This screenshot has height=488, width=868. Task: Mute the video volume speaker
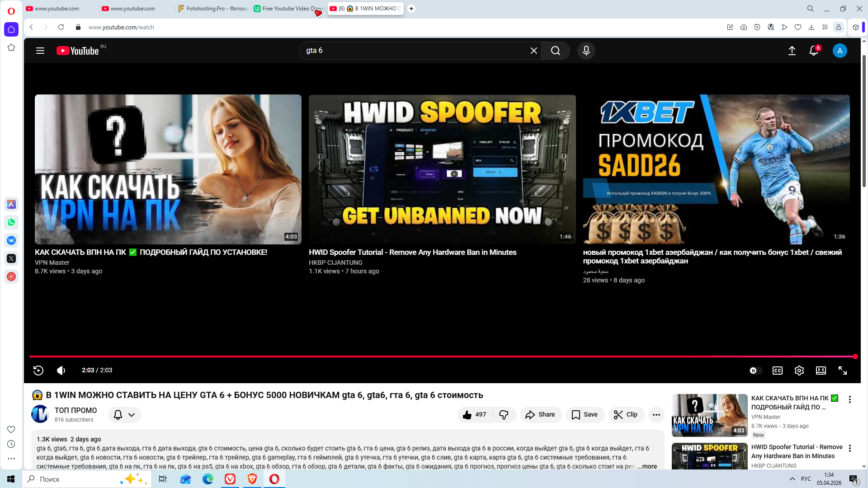pos(61,371)
